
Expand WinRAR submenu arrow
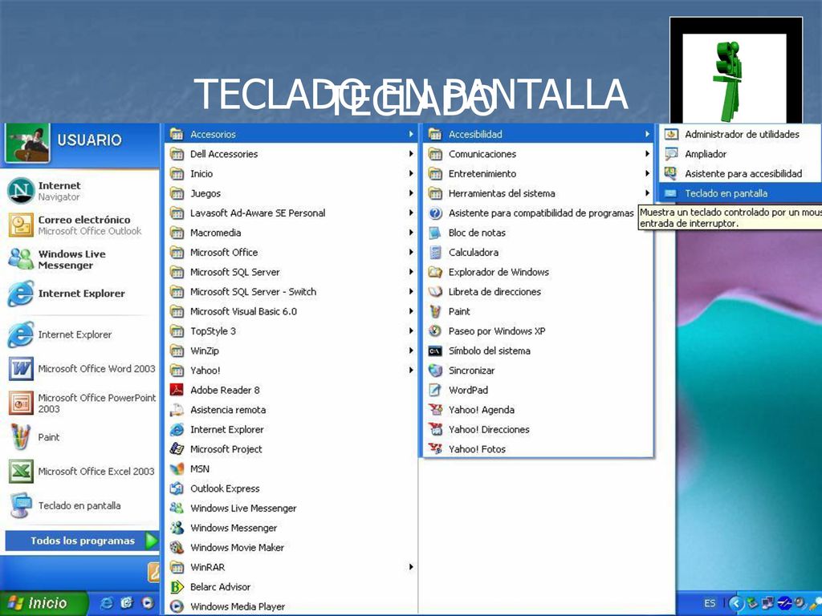pos(411,567)
